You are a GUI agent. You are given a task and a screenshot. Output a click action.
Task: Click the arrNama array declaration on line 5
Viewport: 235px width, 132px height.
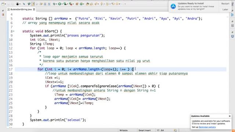112,19
